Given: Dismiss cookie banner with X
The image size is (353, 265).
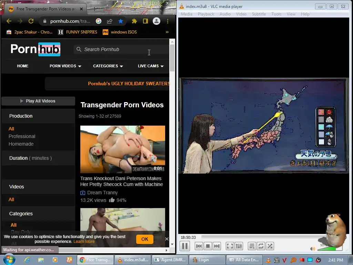Looking at the screenshot, I should click(167, 239).
